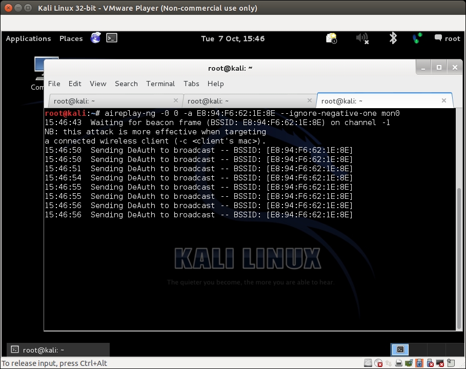Image resolution: width=466 pixels, height=369 pixels.
Task: Maximize the root@kali terminal window
Action: (x=439, y=68)
